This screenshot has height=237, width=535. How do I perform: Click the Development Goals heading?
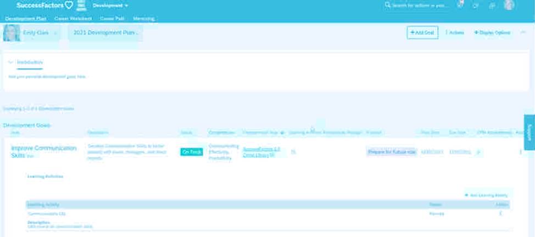click(26, 126)
